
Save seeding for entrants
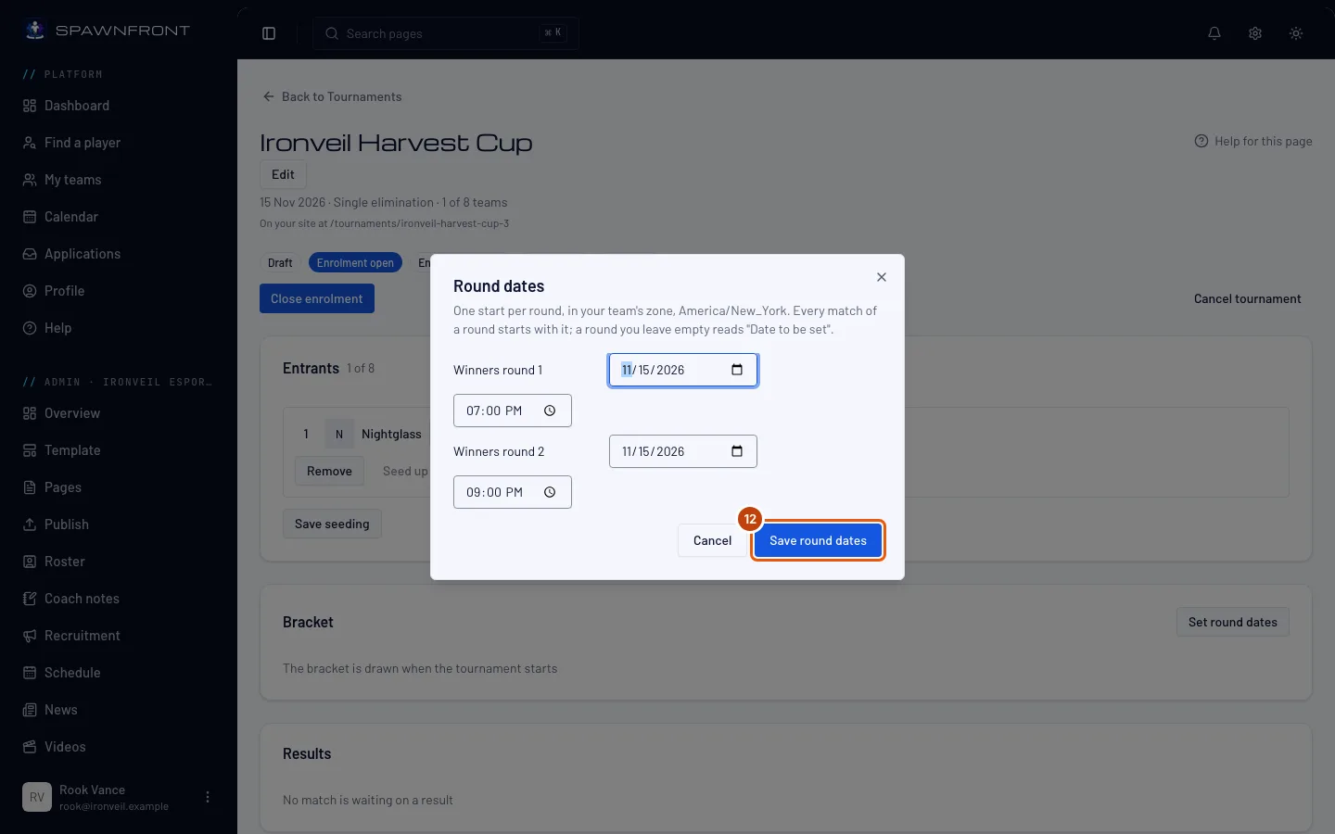(332, 524)
